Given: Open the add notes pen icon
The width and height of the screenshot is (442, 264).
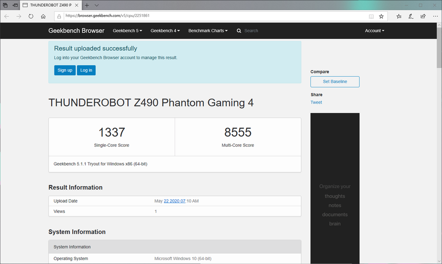Looking at the screenshot, I should click(x=411, y=16).
